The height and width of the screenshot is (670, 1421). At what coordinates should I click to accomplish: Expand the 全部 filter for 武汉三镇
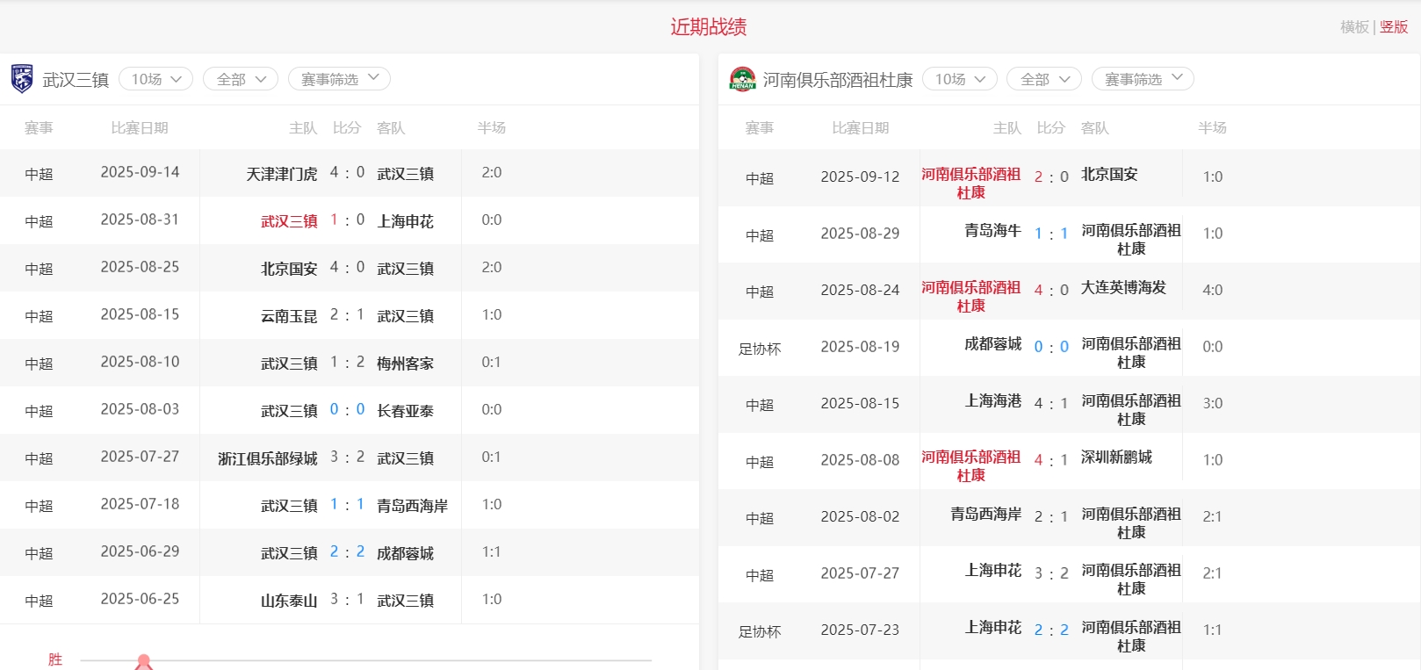(x=240, y=79)
